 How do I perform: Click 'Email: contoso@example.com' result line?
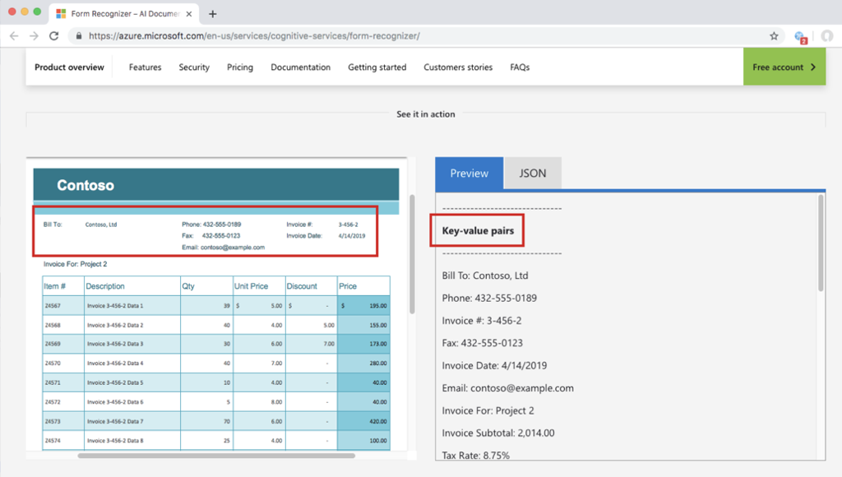[507, 388]
